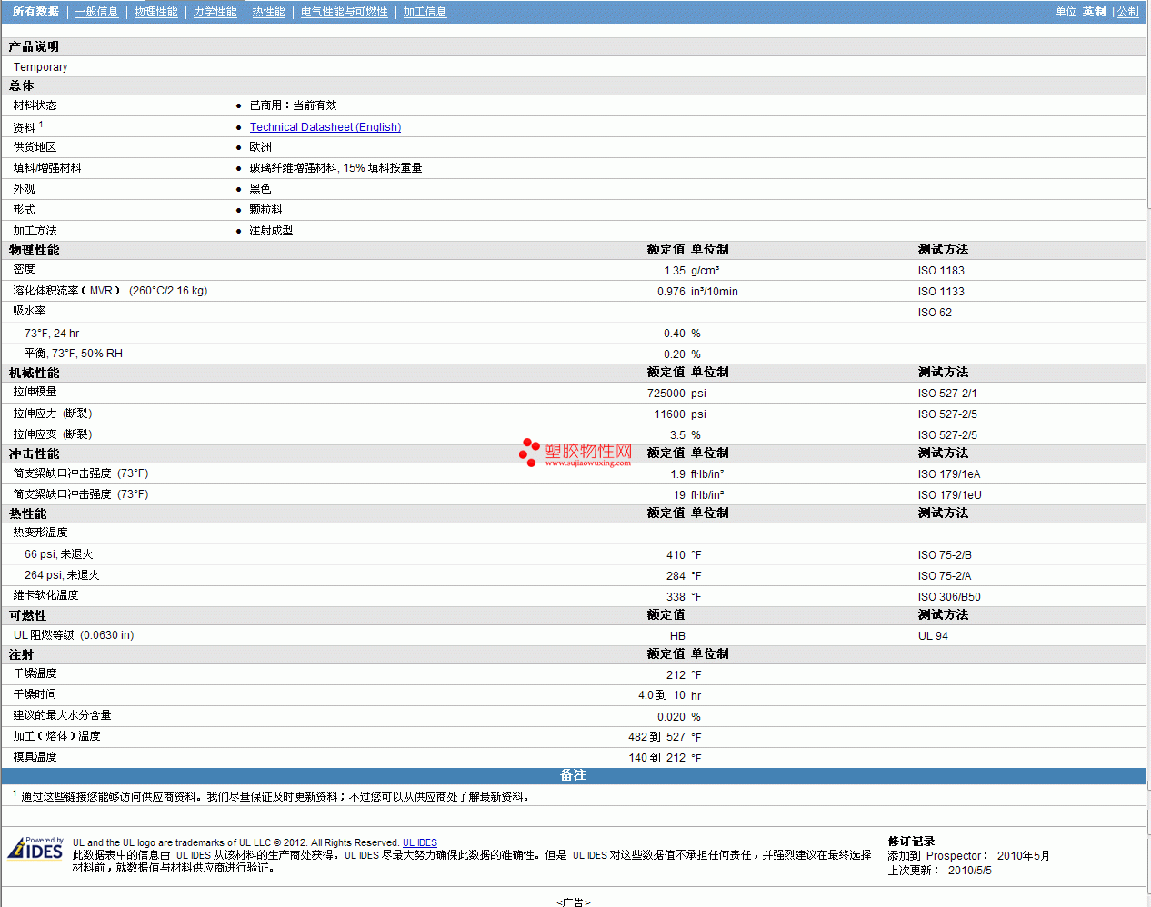Click the Temporary product description
Image resolution: width=1151 pixels, height=907 pixels.
[x=40, y=67]
